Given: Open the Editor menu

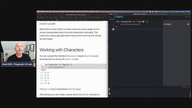Looking at the screenshot, I should click(67, 11).
